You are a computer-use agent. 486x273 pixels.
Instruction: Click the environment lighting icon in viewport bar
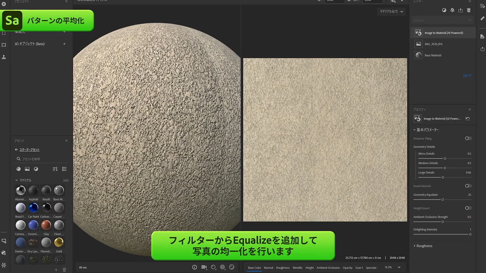point(213,267)
